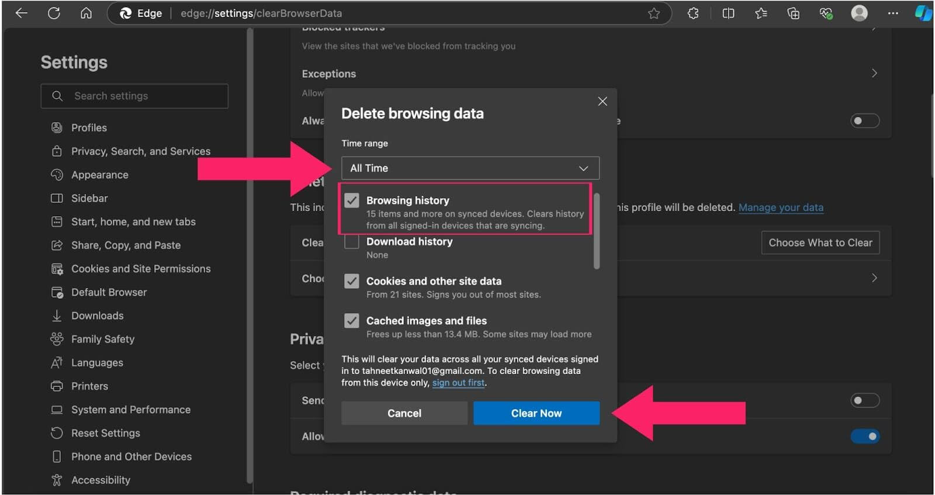Viewport: 935px width, 495px height.
Task: Click the Sidebar panel icon
Action: (x=57, y=198)
